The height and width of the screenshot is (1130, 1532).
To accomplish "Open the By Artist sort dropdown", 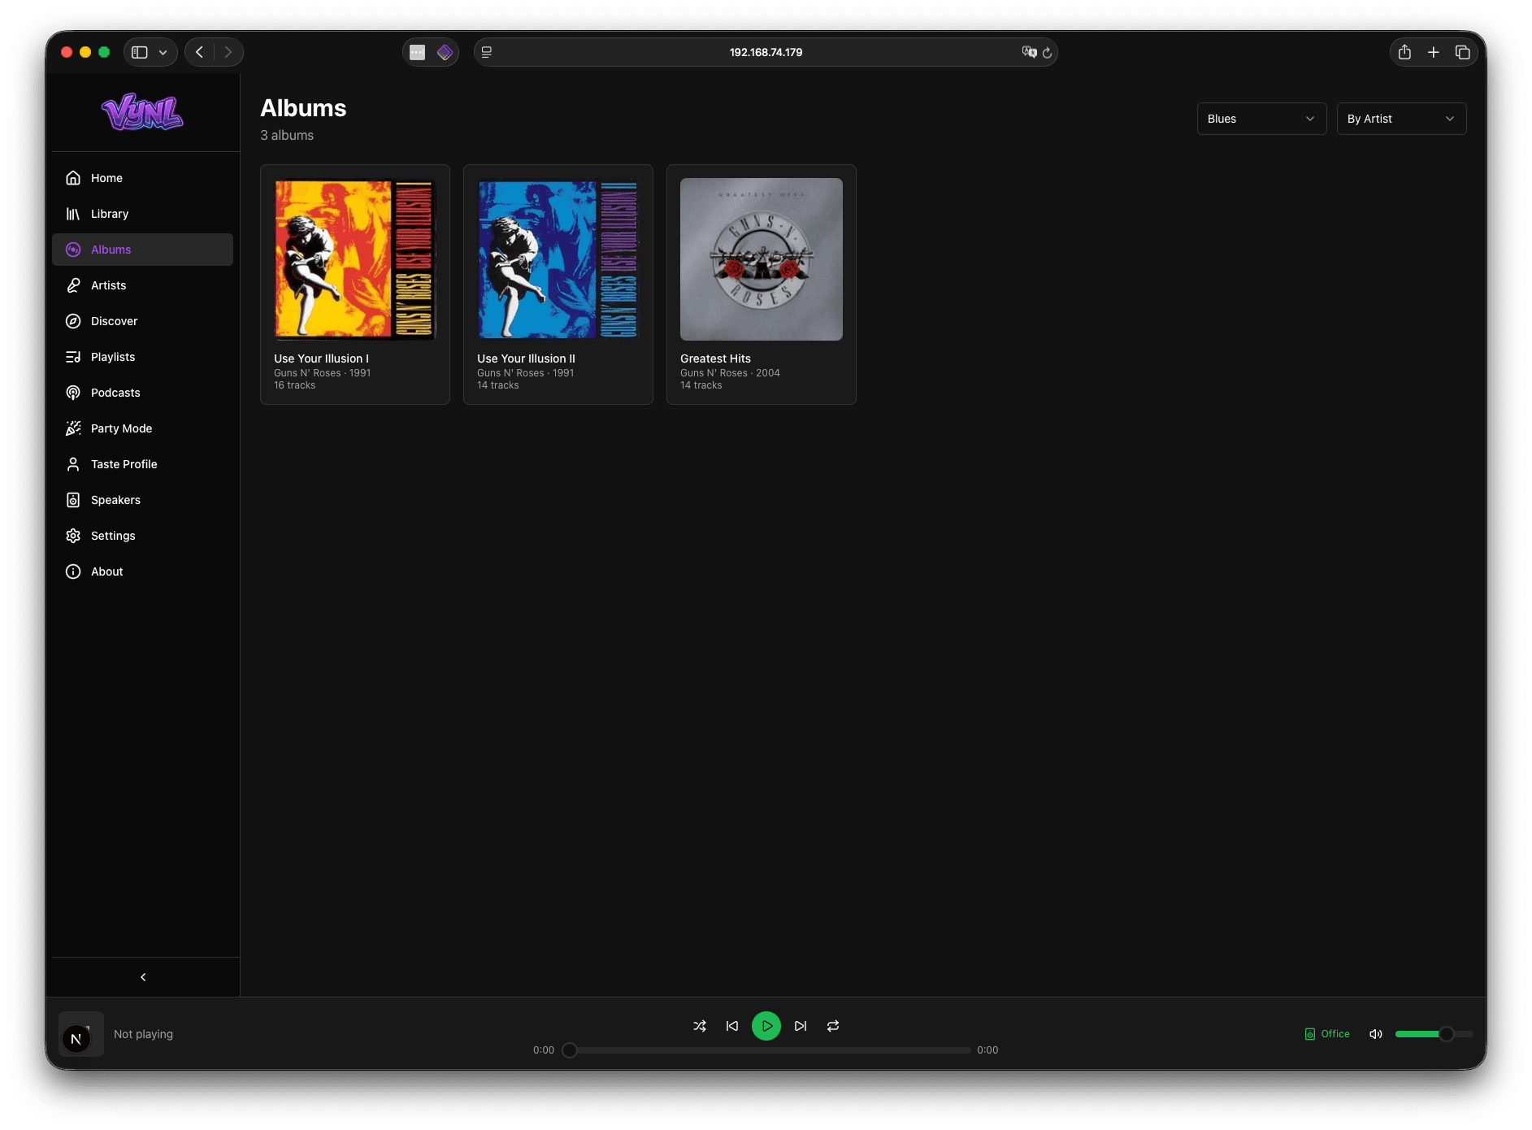I will click(1401, 119).
